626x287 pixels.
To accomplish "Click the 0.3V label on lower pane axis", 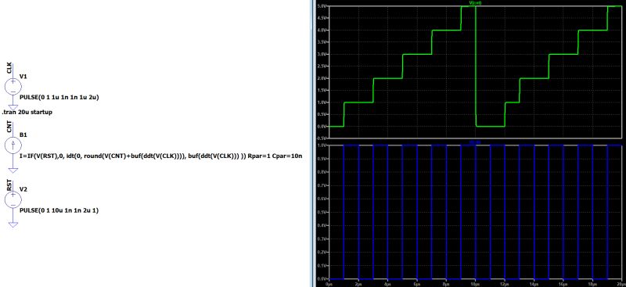I will tap(322, 239).
